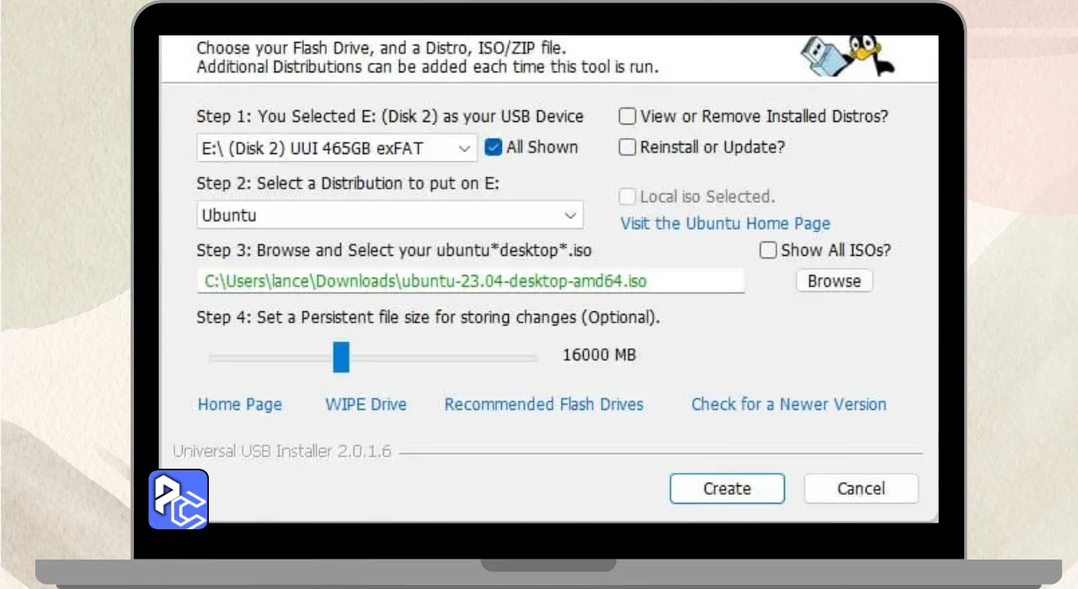Click the penguin USB logo icon
Image resolution: width=1078 pixels, height=589 pixels.
pyautogui.click(x=847, y=56)
